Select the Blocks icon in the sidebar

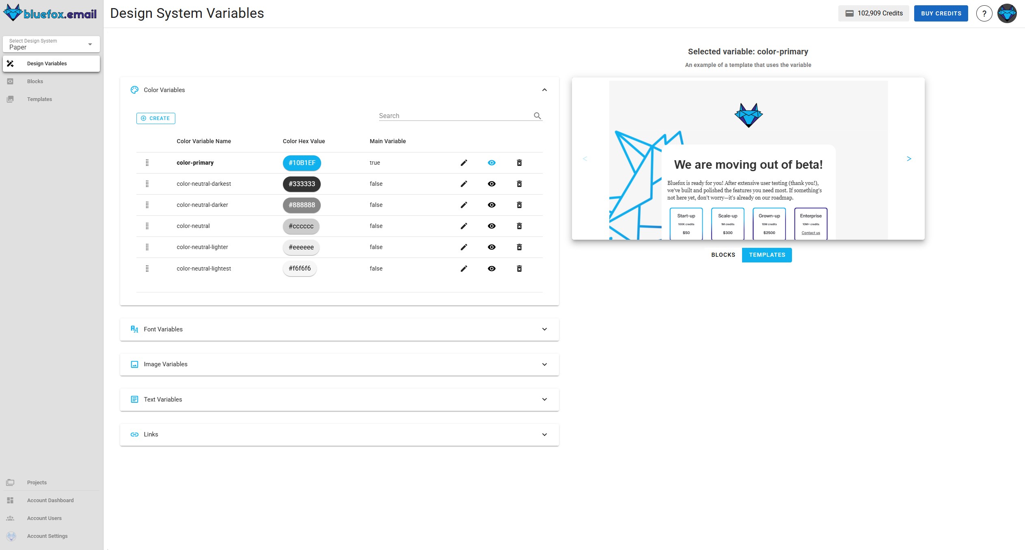coord(10,81)
